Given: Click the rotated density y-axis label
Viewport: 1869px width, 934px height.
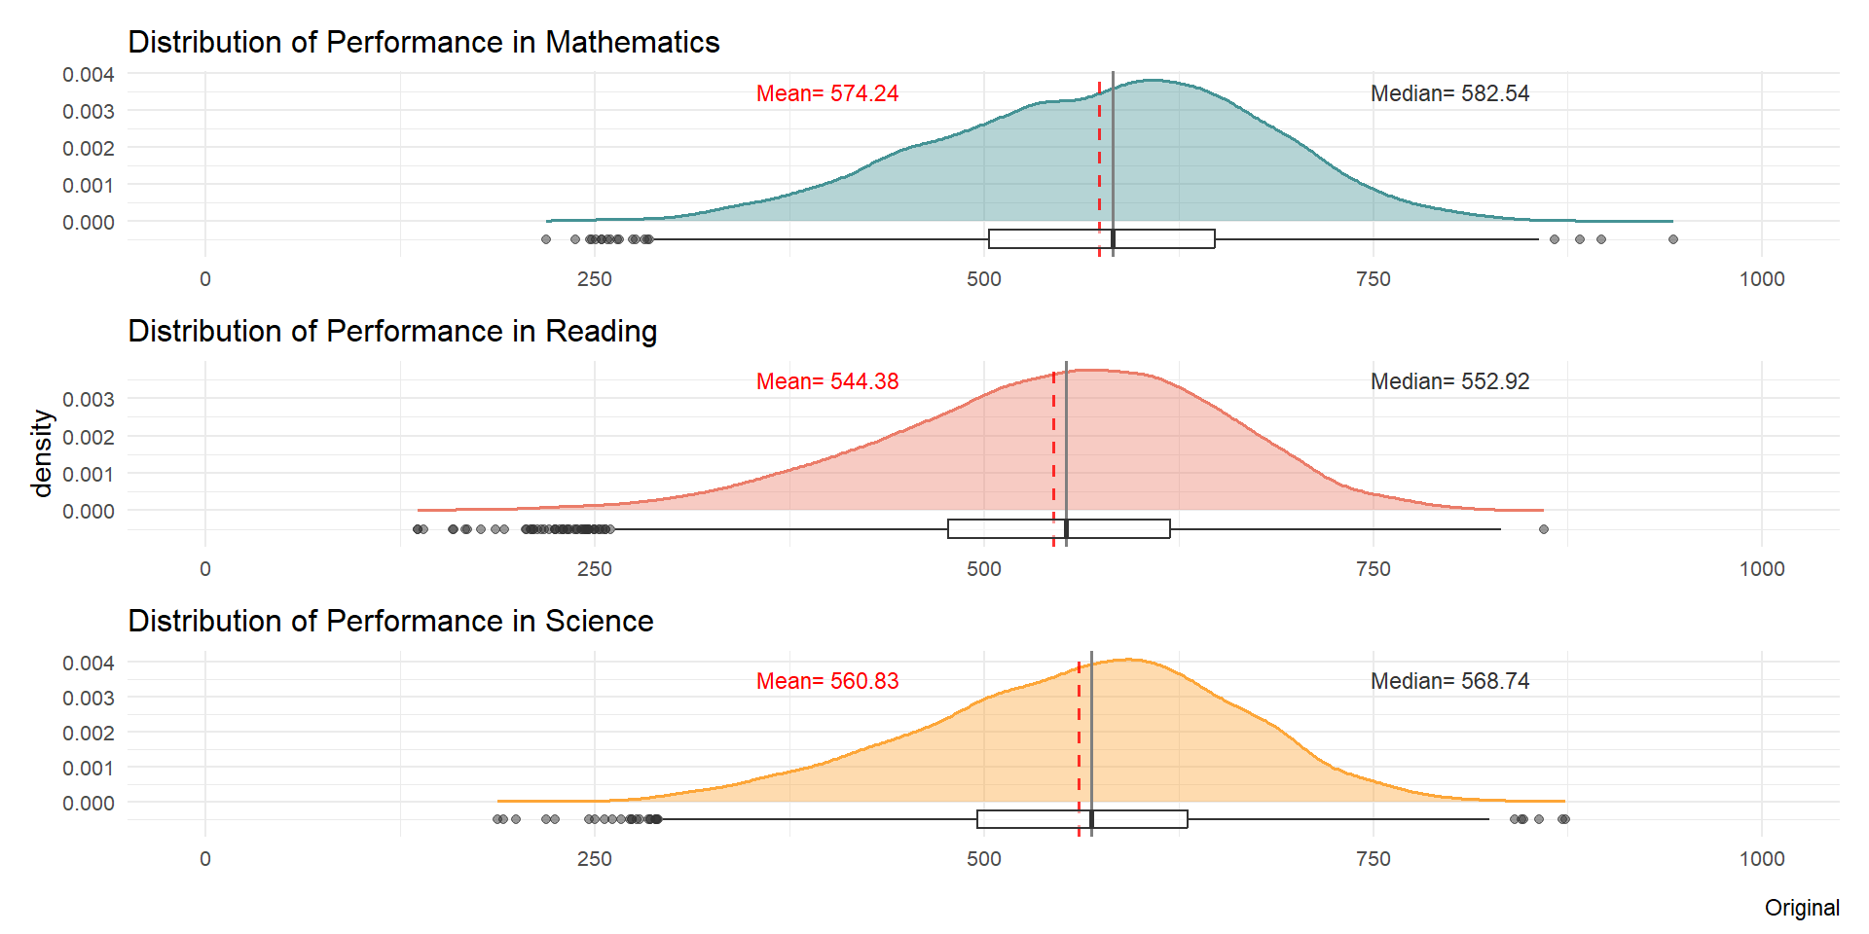Looking at the screenshot, I should pos(41,453).
